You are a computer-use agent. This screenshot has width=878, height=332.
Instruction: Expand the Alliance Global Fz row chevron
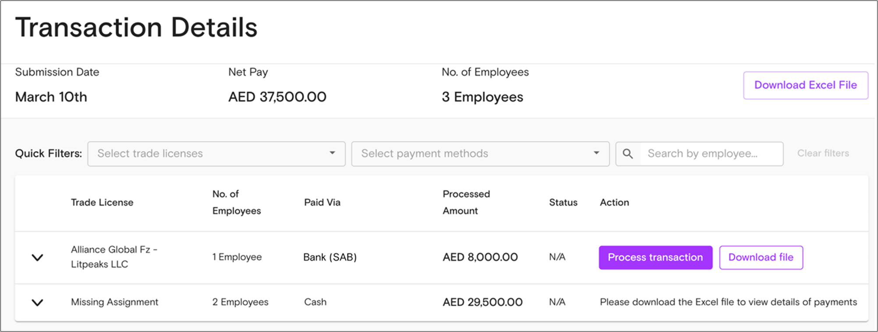point(38,257)
